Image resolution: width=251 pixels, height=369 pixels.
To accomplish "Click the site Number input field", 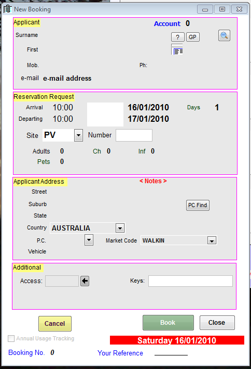I will click(x=134, y=135).
